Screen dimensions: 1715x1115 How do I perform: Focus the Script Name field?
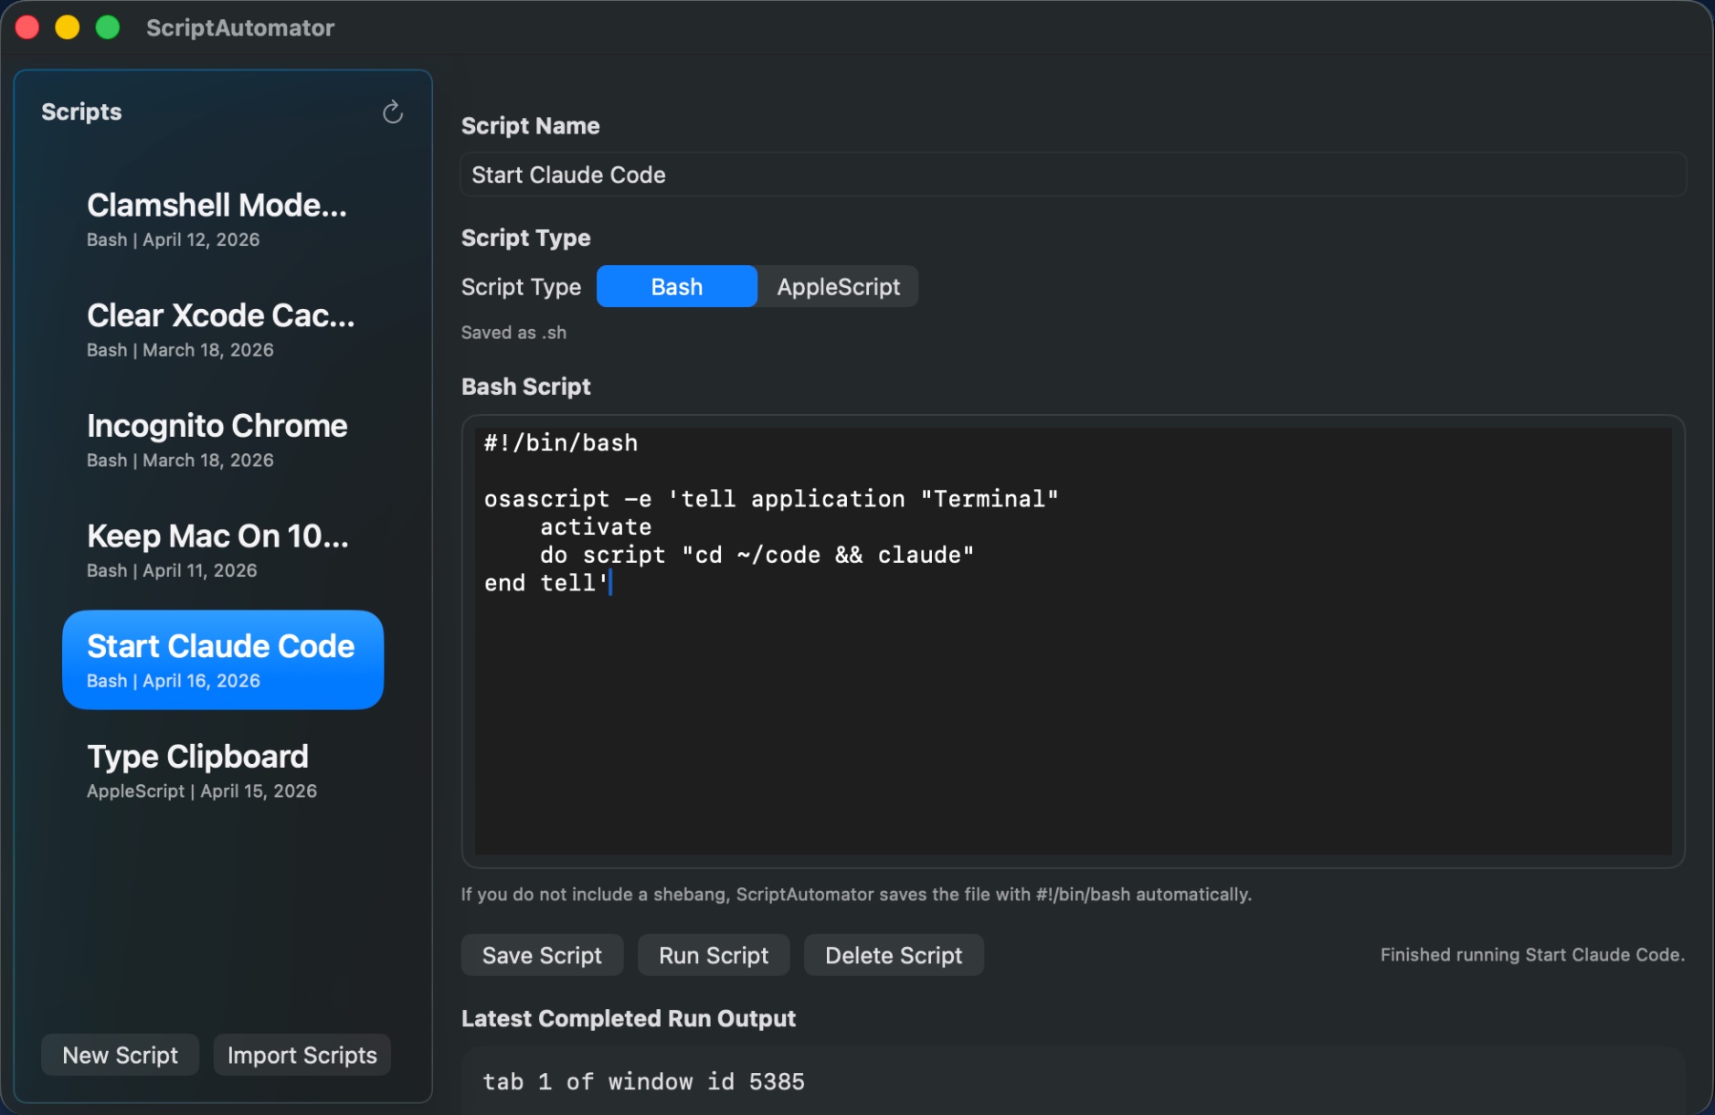tap(1073, 175)
